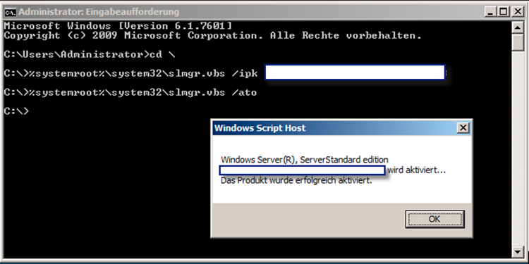This screenshot has height=264, width=529.
Task: Maximize the Eingabeaufforderung window
Action: tap(503, 12)
